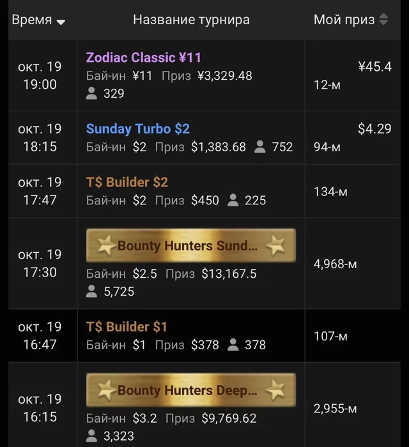Click the player icon beside 329
The image size is (409, 447).
tap(92, 94)
